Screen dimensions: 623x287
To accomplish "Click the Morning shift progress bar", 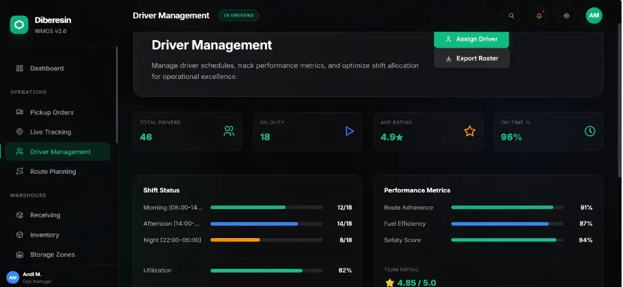I will [x=266, y=208].
